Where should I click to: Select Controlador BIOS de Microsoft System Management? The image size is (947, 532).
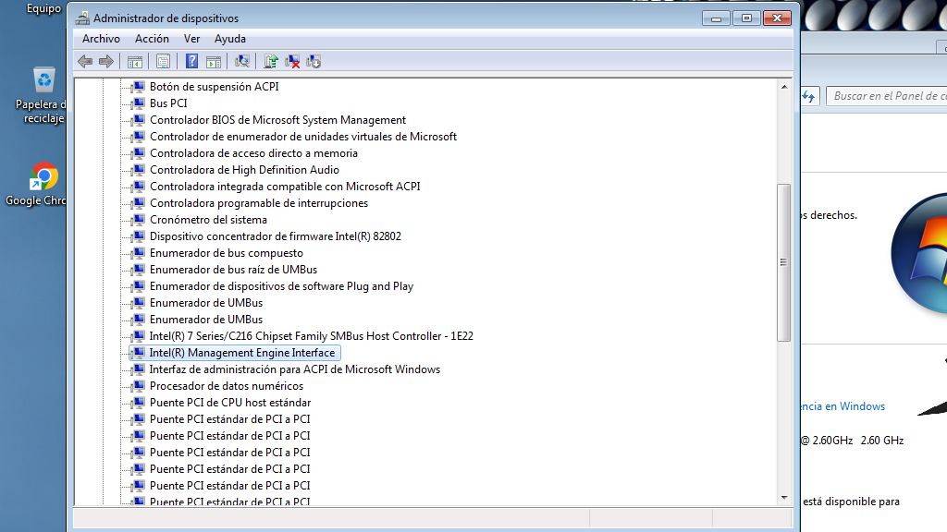[x=277, y=119]
